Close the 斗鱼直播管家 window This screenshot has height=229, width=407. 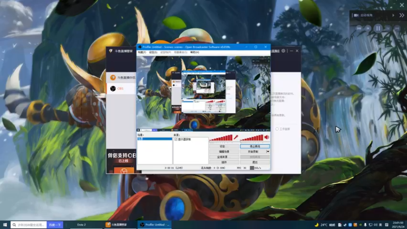pos(297,51)
